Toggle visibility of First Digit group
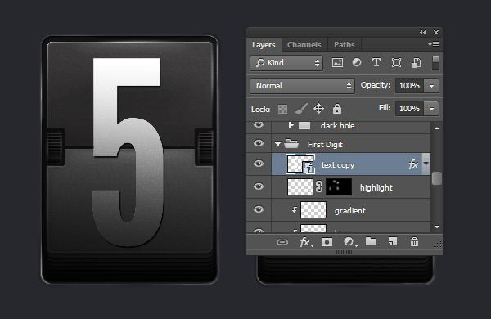Image resolution: width=491 pixels, height=319 pixels. pos(259,143)
